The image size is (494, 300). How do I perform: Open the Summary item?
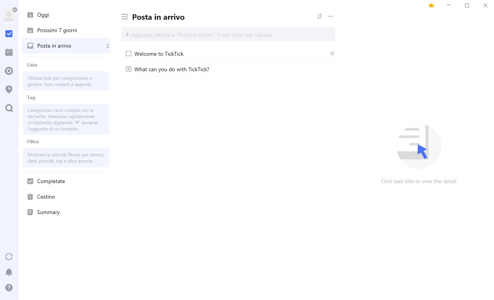(66, 212)
